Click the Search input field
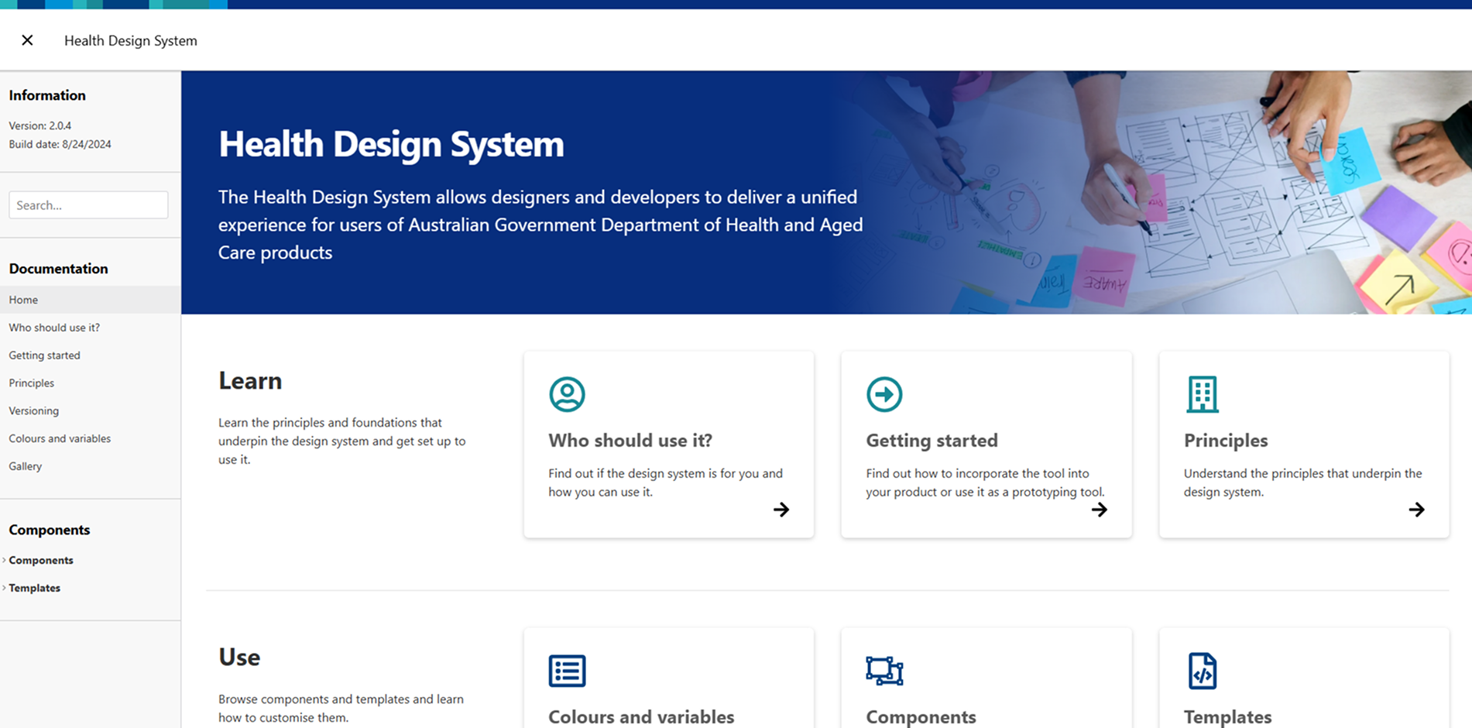Screen dimensions: 1472x728 pos(88,205)
